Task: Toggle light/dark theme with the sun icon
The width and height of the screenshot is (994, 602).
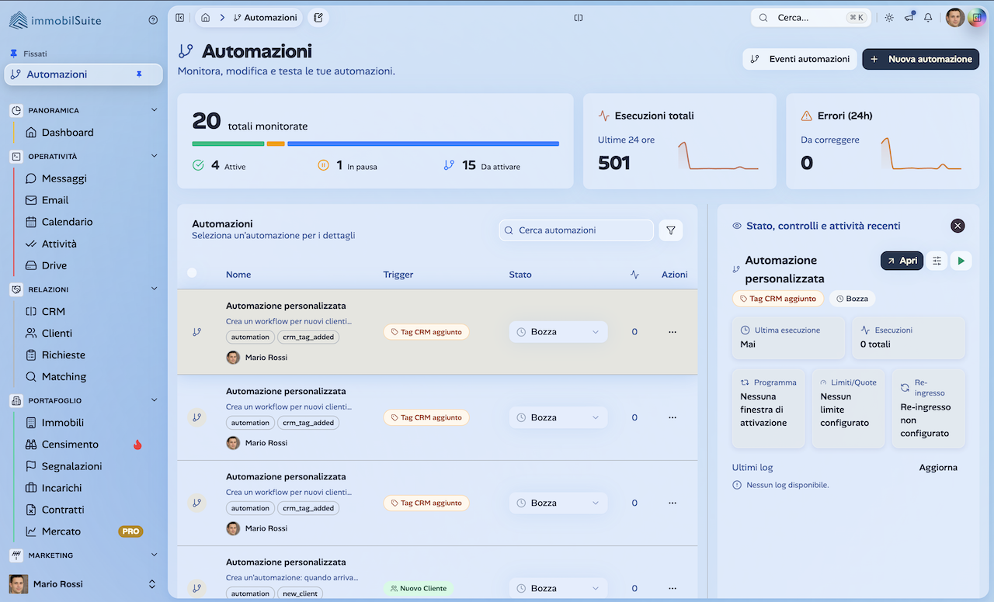Action: 888,16
